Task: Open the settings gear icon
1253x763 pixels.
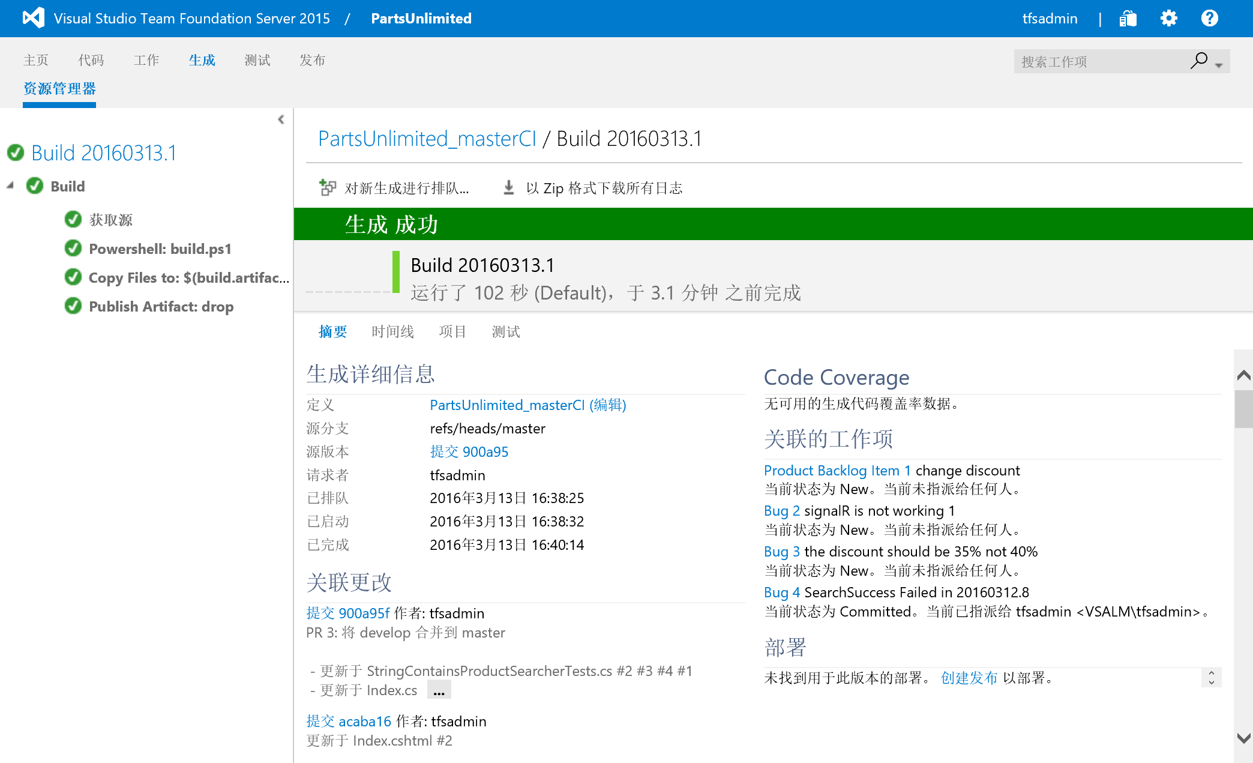Action: 1168,19
